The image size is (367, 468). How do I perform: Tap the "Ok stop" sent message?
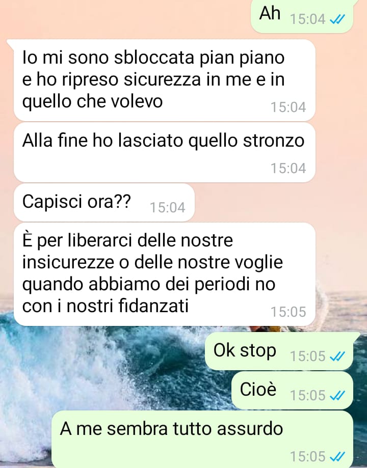click(279, 351)
